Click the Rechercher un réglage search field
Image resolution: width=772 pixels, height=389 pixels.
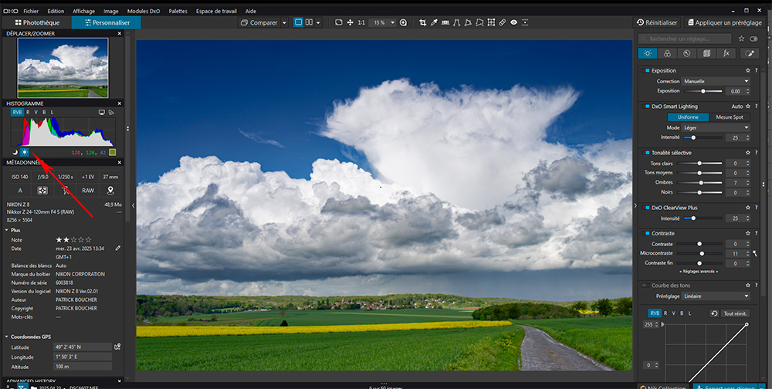[686, 39]
